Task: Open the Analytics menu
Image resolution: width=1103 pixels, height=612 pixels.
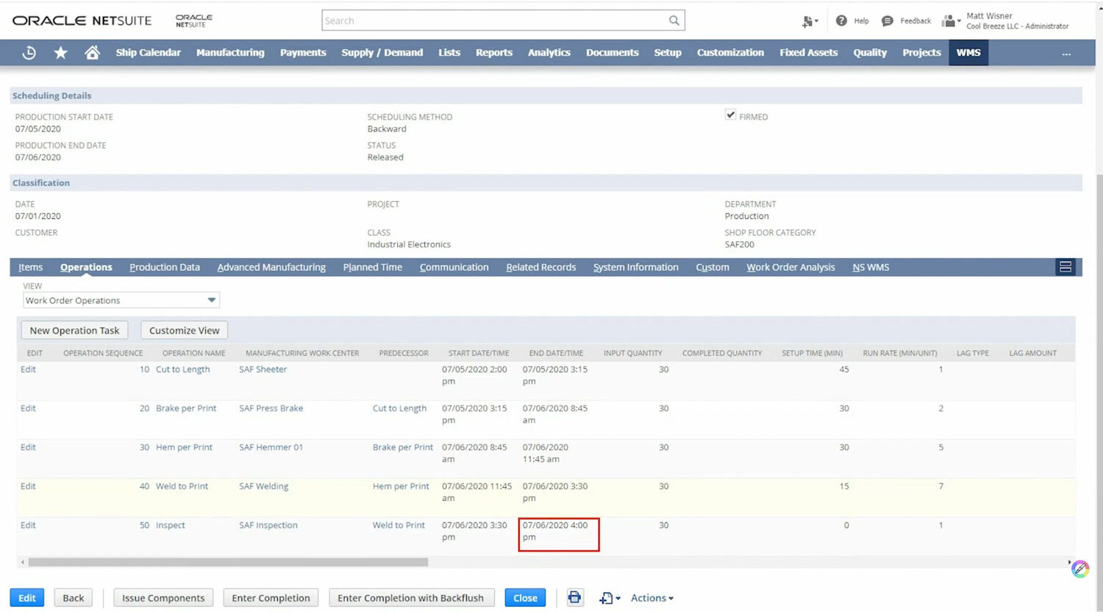Action: pos(549,53)
